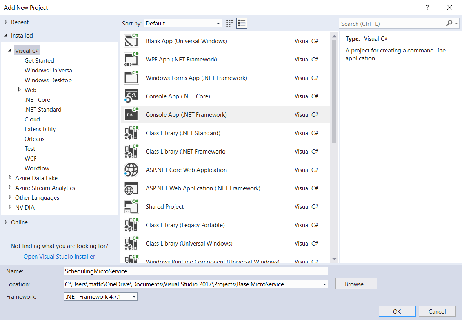Select "Blank App (Universal Windows)" template name
Viewport: 462px width, 320px height.
pyautogui.click(x=186, y=41)
